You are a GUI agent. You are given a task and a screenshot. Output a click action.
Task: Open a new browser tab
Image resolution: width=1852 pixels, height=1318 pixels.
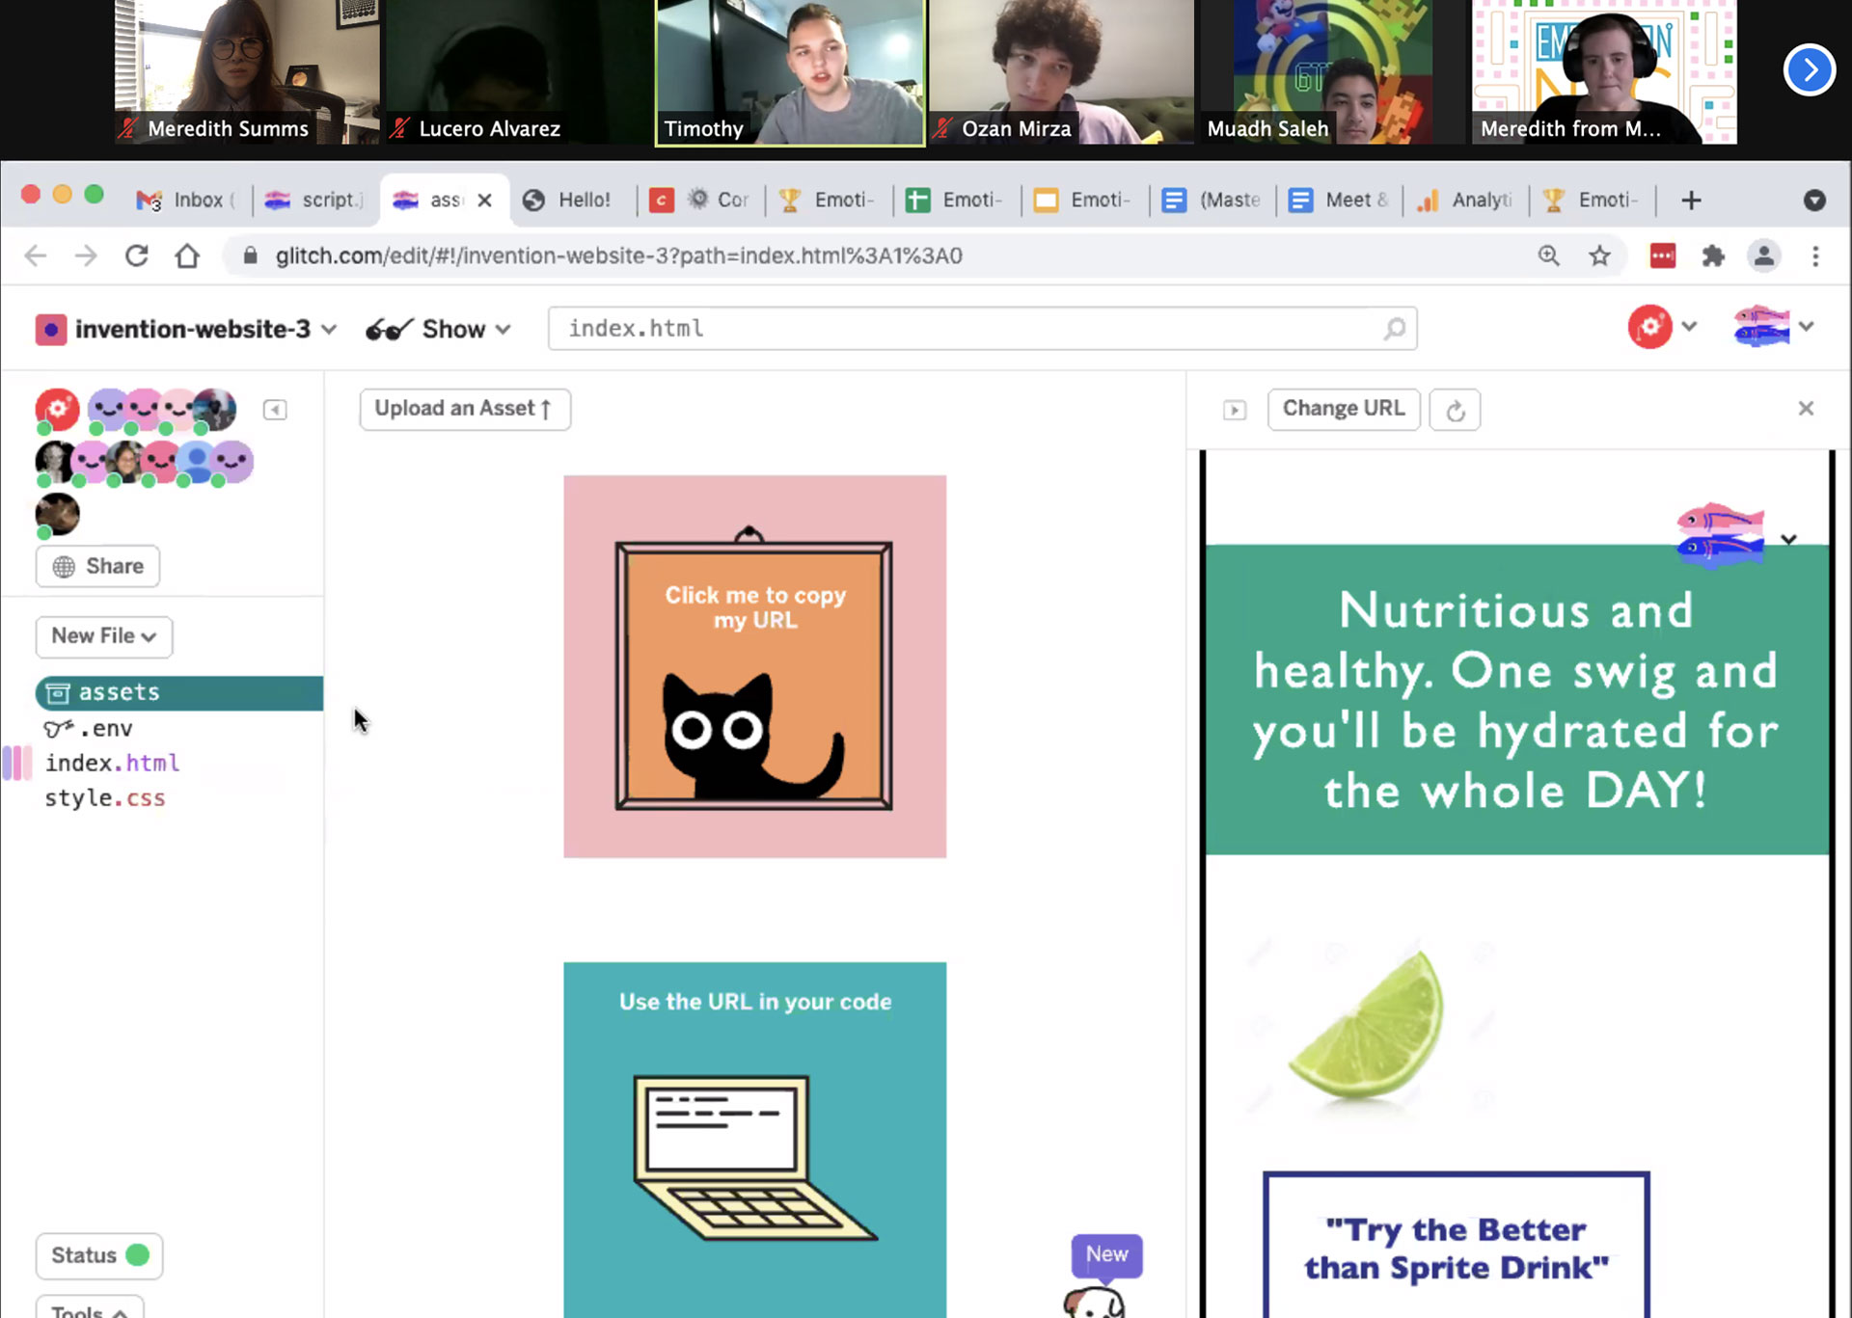pyautogui.click(x=1691, y=200)
